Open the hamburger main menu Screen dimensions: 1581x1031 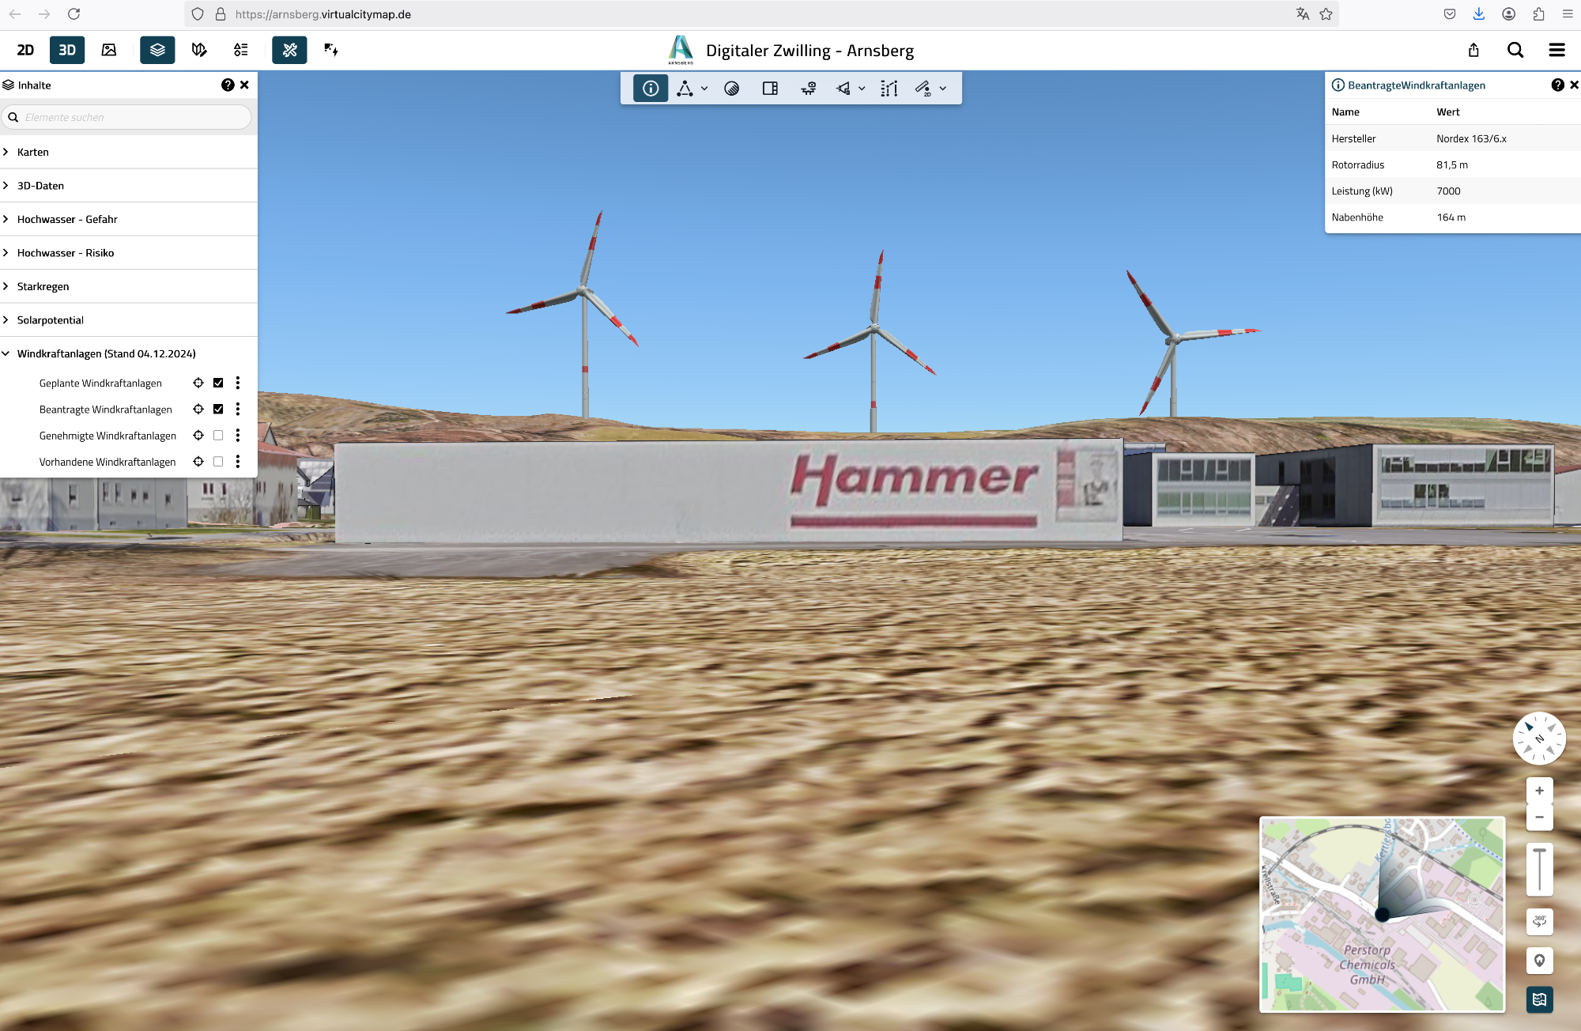click(x=1556, y=50)
